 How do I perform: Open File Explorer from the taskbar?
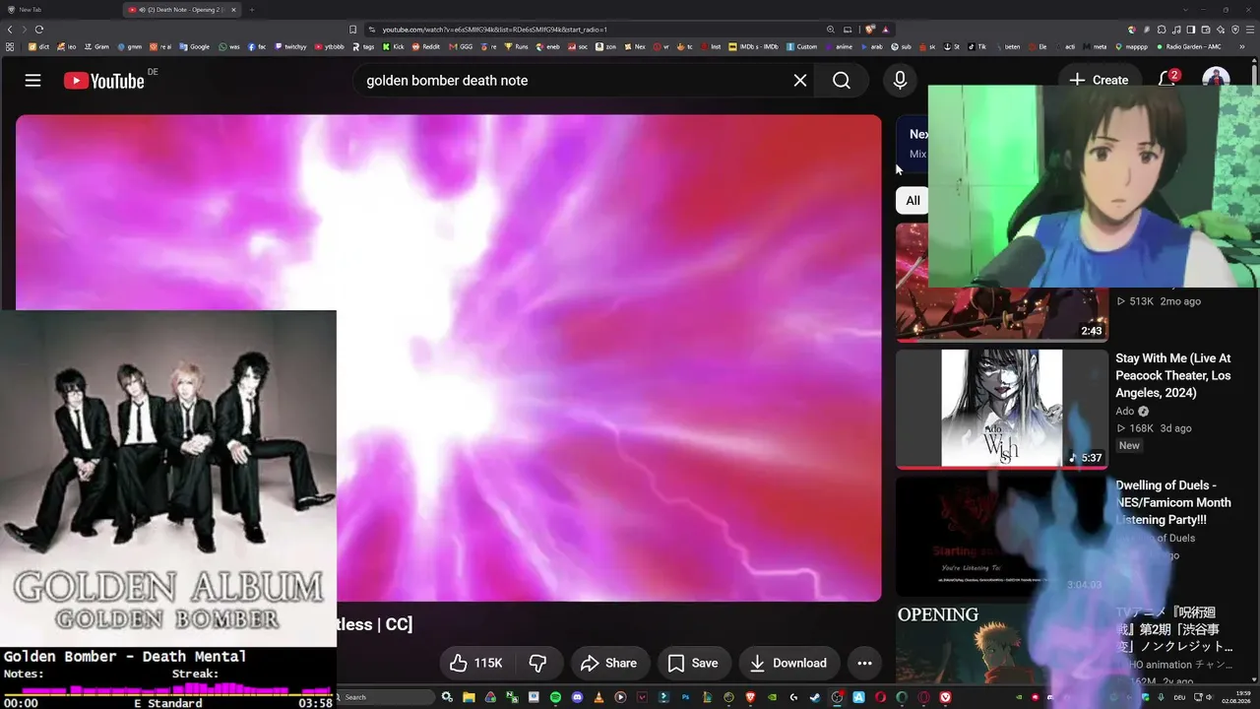(x=469, y=697)
